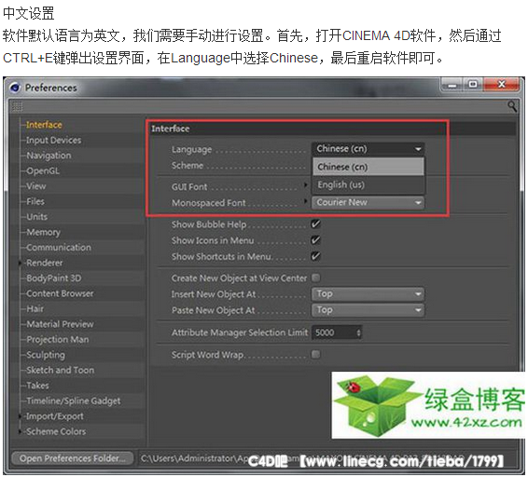This screenshot has width=528, height=477.
Task: Click the grid grip icon below title bar
Action: click(18, 106)
